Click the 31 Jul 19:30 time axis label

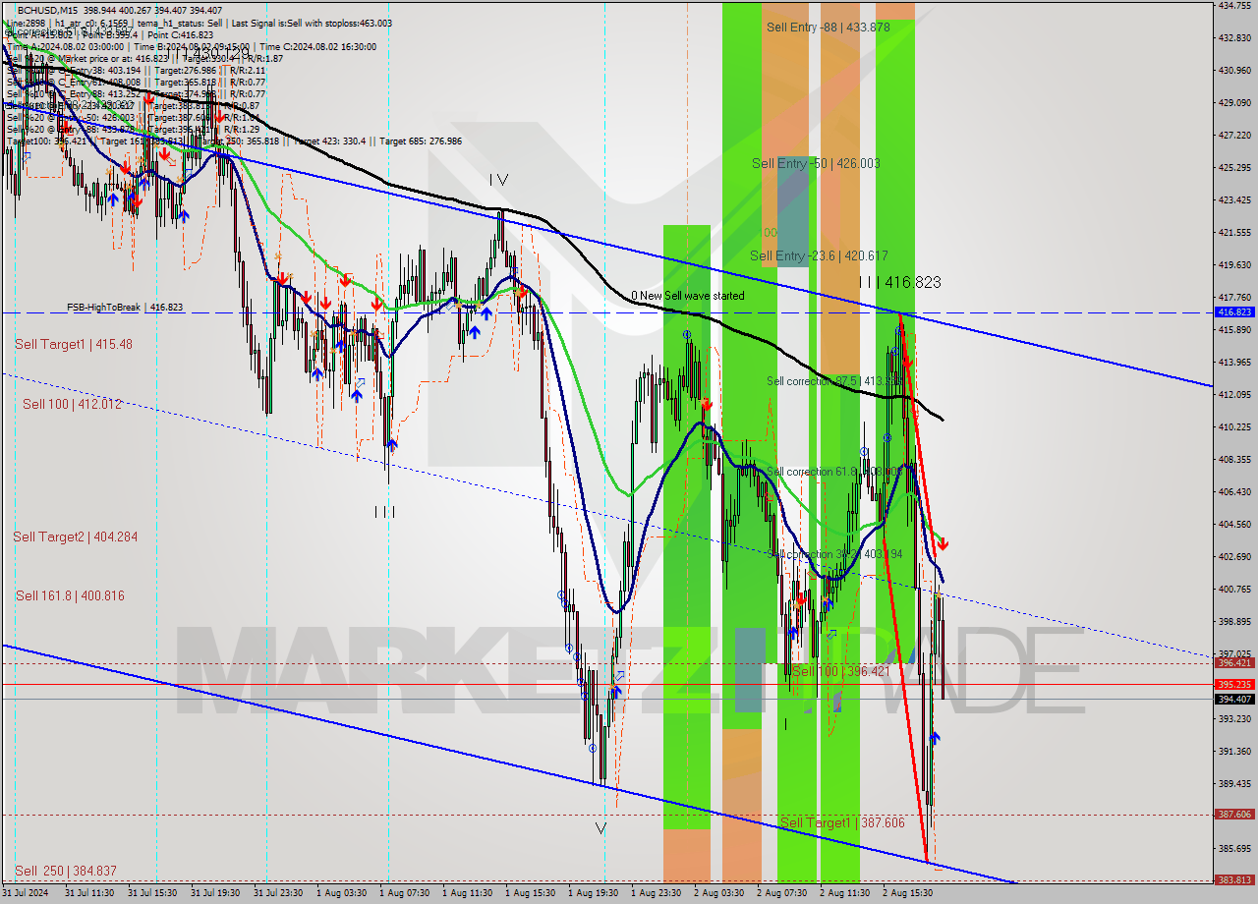tap(215, 894)
